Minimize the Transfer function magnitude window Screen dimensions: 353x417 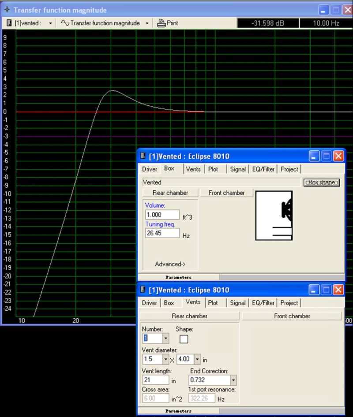tap(324, 10)
